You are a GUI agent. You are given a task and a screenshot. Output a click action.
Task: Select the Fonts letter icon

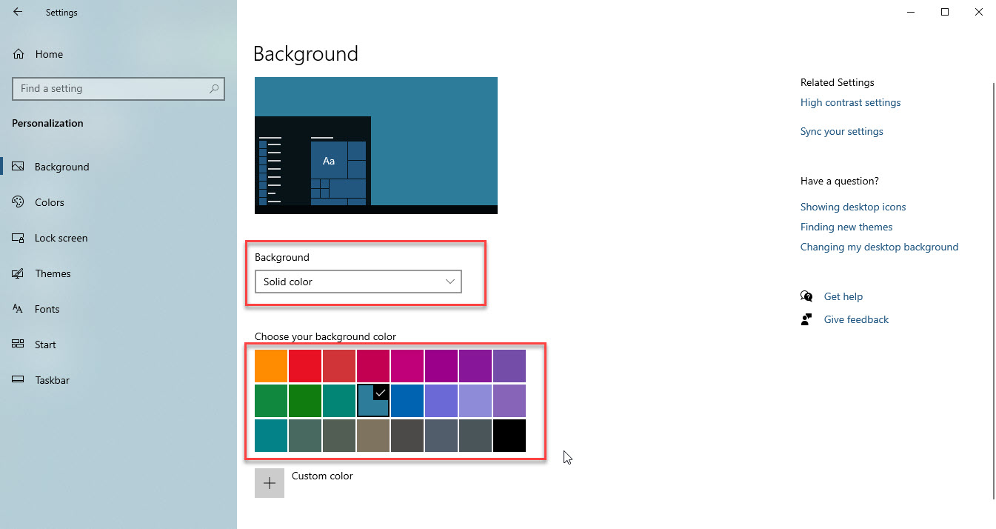[19, 309]
